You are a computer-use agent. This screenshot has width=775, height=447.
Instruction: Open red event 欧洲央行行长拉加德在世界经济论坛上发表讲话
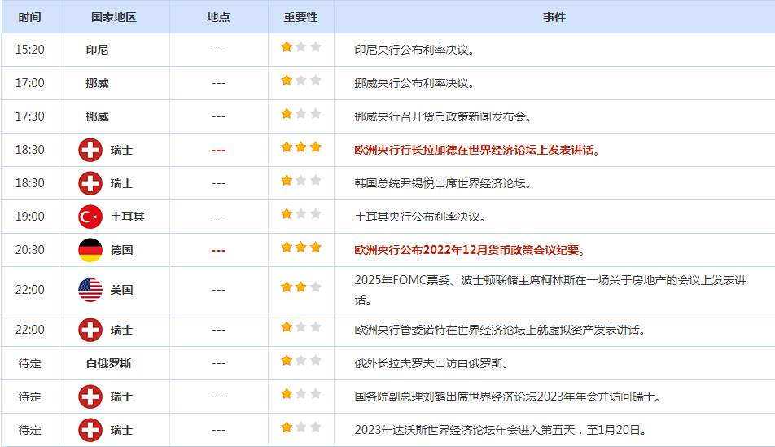[477, 150]
